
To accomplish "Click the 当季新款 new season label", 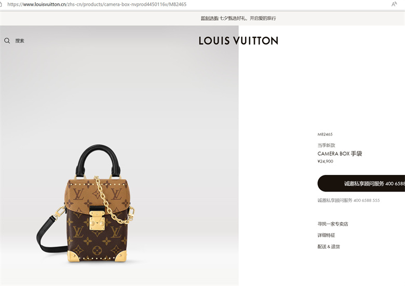I will pos(326,145).
